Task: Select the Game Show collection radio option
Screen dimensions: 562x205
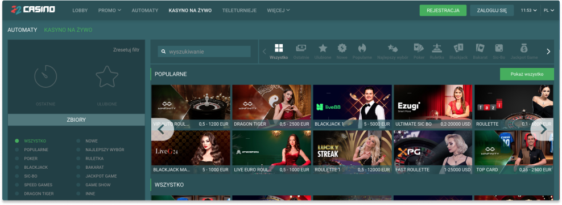Action: 78,185
